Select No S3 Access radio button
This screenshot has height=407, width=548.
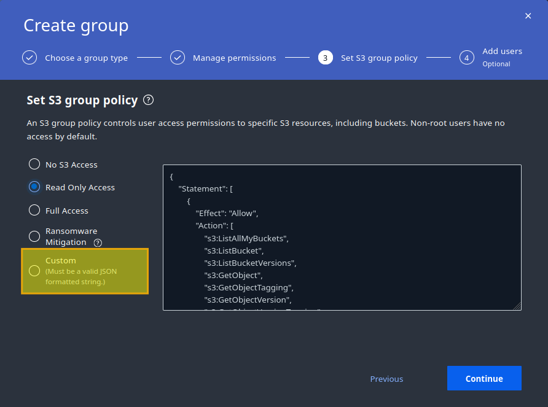coord(34,164)
